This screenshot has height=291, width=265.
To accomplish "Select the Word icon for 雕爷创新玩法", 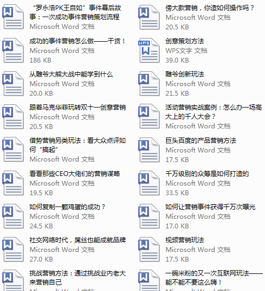I will [x=149, y=83].
